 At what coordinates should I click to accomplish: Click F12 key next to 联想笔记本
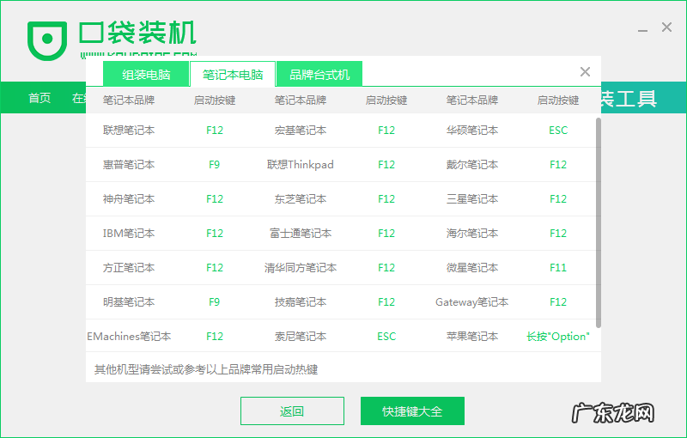[215, 130]
